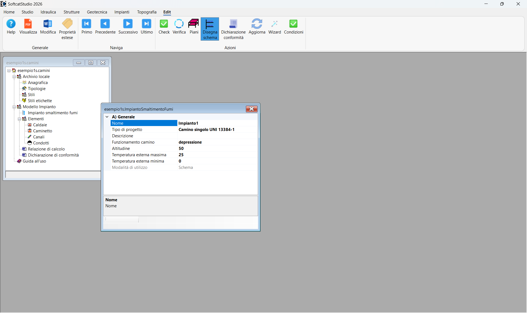
Task: Select the Edit ribbon tab
Action: (167, 12)
